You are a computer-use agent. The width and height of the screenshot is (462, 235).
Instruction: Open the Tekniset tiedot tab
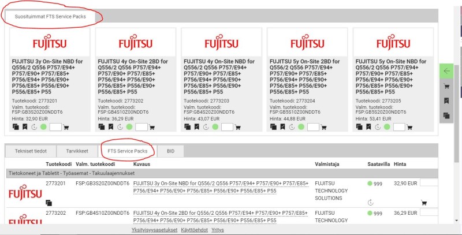pyautogui.click(x=31, y=151)
